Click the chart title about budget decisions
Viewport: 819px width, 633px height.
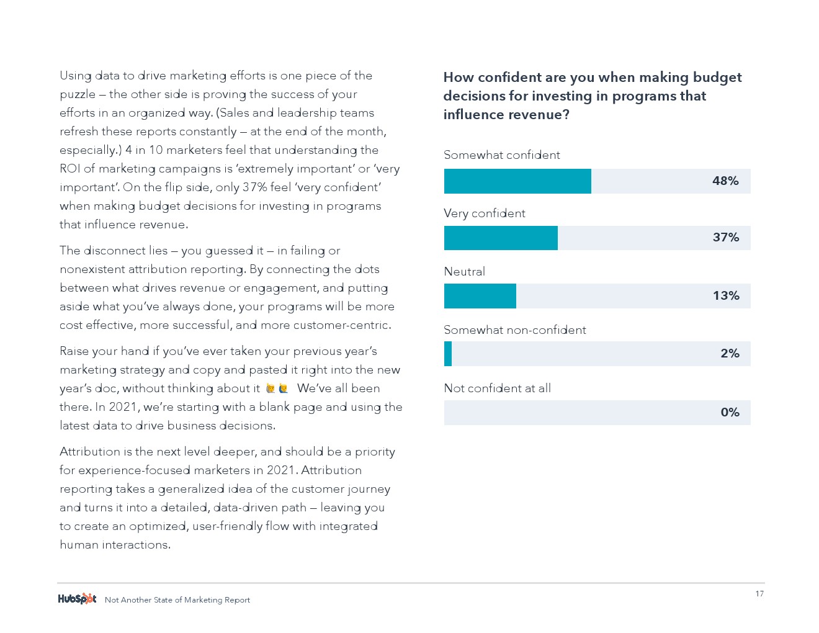[x=593, y=96]
